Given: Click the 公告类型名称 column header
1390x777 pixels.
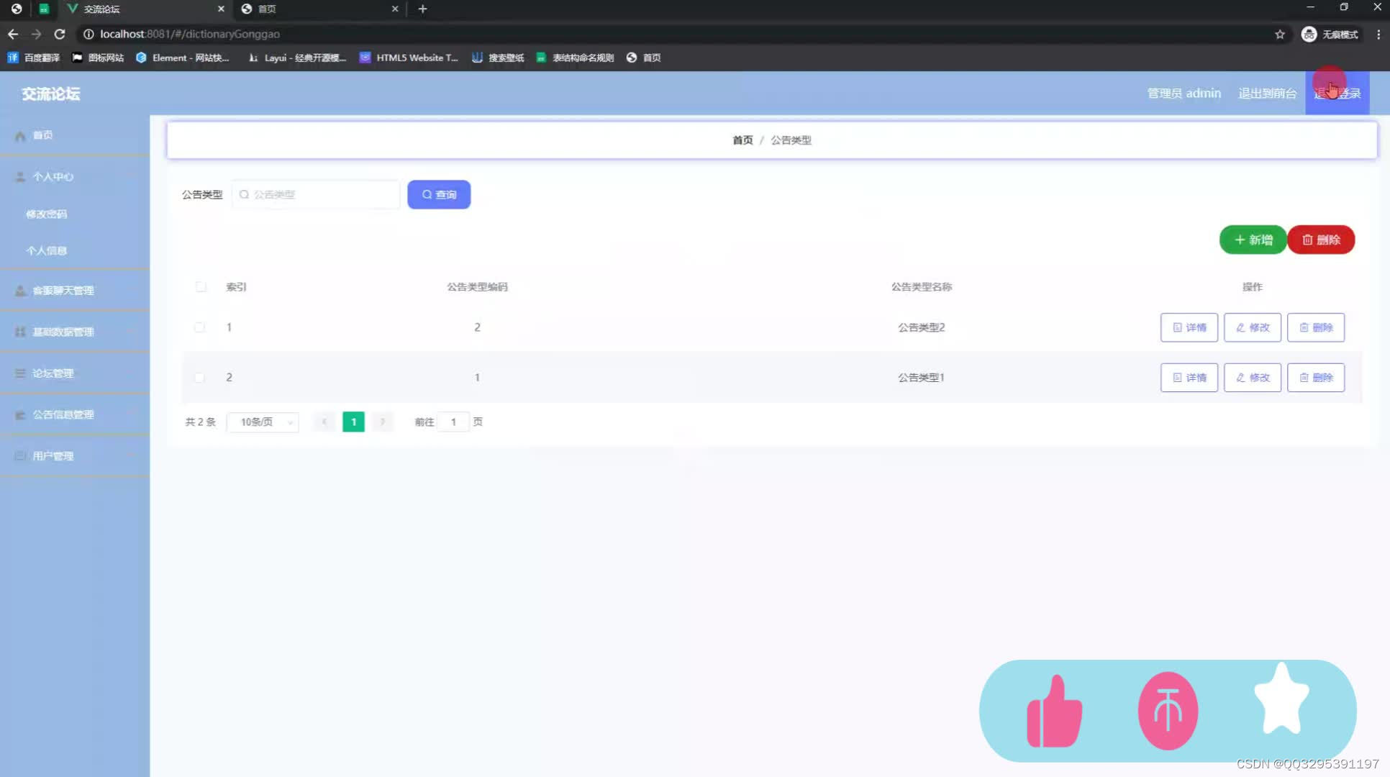Looking at the screenshot, I should tap(921, 287).
